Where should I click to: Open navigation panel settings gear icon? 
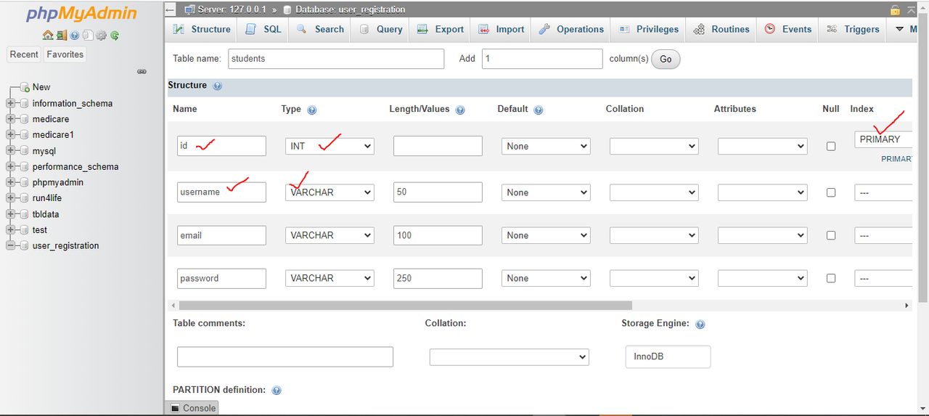click(x=102, y=35)
